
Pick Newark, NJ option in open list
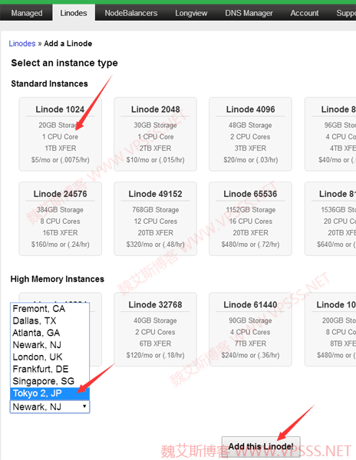50,345
